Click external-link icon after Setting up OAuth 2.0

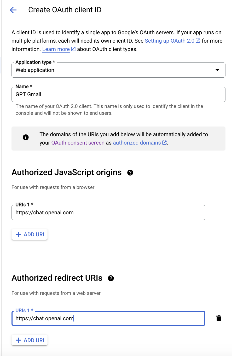(198, 41)
